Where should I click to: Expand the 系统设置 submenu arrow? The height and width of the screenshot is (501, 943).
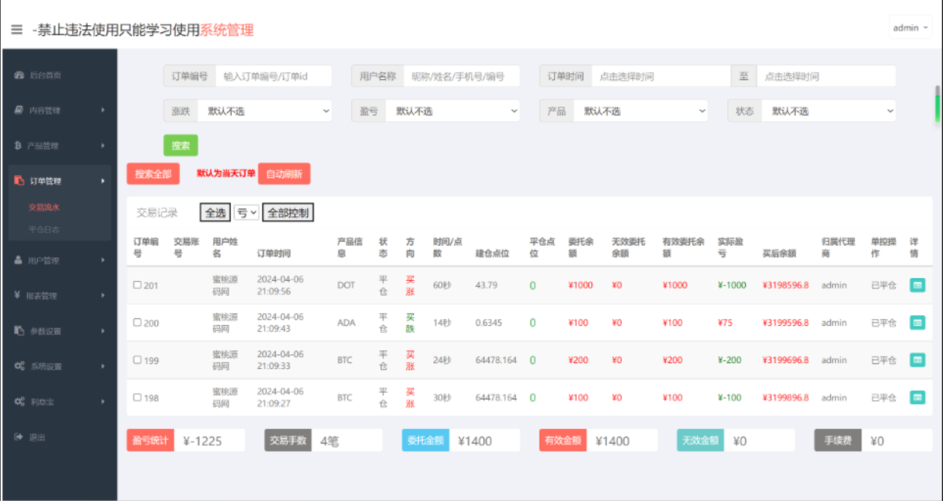tap(103, 366)
